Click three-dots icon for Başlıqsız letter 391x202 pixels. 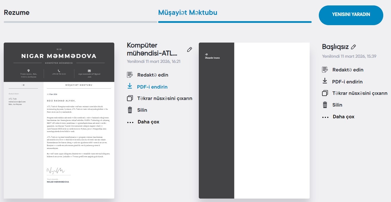click(x=325, y=117)
